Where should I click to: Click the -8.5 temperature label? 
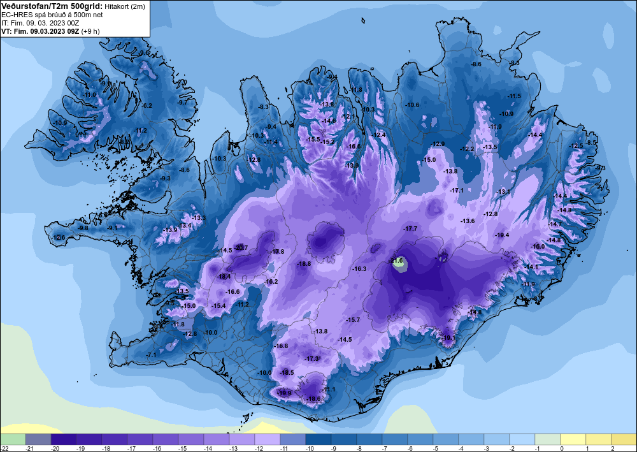click(590, 143)
